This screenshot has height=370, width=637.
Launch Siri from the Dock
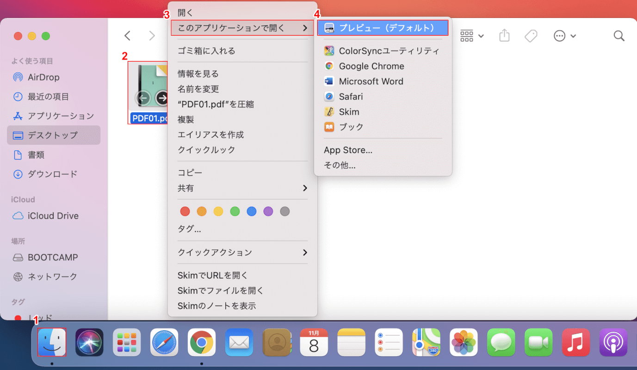[x=89, y=342]
